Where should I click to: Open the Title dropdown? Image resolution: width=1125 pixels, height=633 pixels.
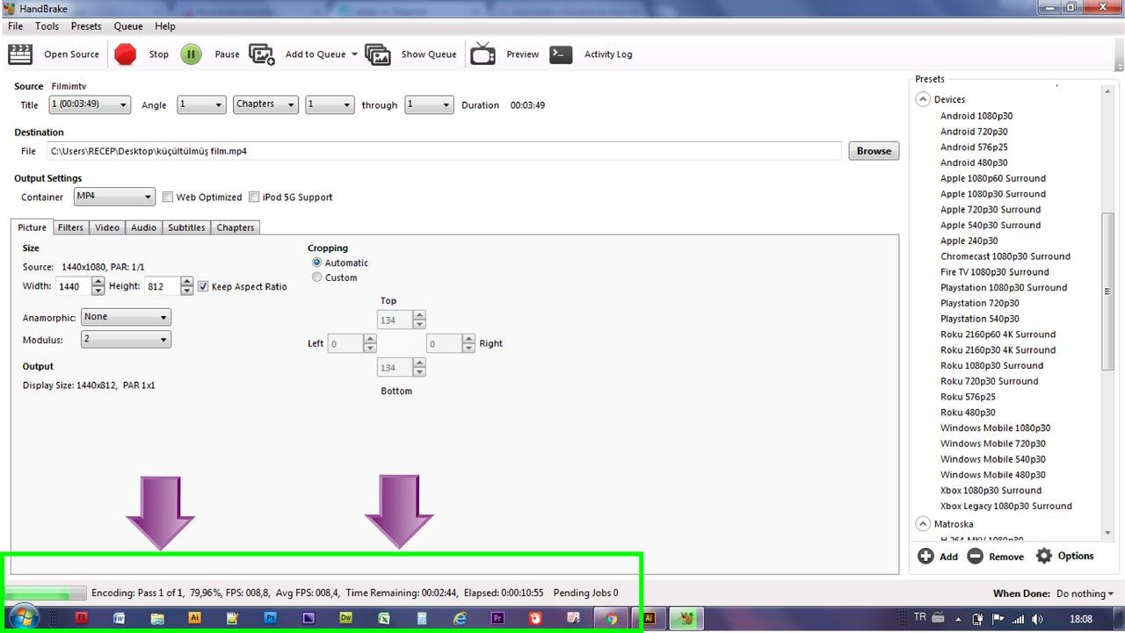coord(90,104)
